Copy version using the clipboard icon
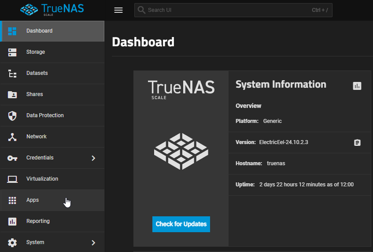Viewport: 373px width, 252px height. [x=357, y=142]
